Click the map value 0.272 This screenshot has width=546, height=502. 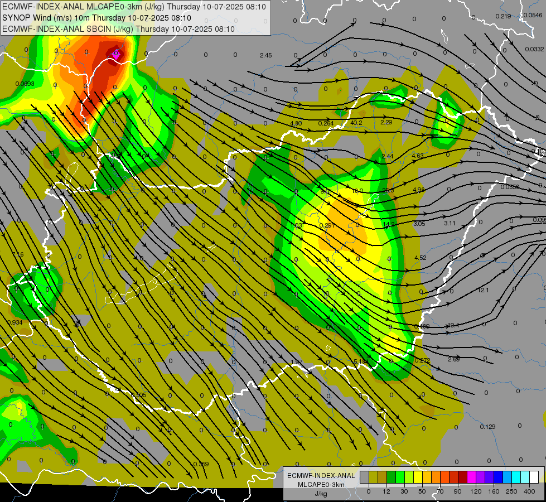(422, 360)
